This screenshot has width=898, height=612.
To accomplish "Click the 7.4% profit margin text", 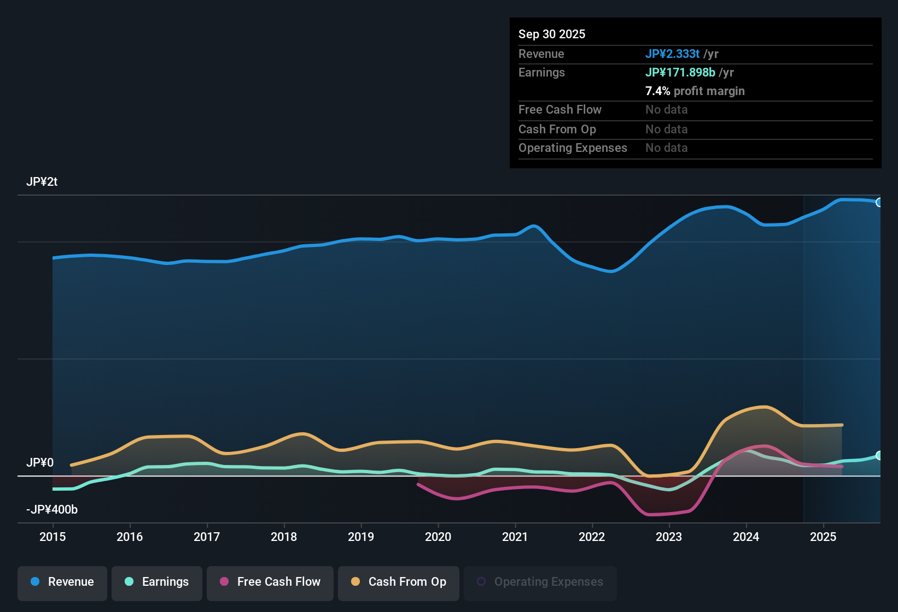I will pos(695,91).
